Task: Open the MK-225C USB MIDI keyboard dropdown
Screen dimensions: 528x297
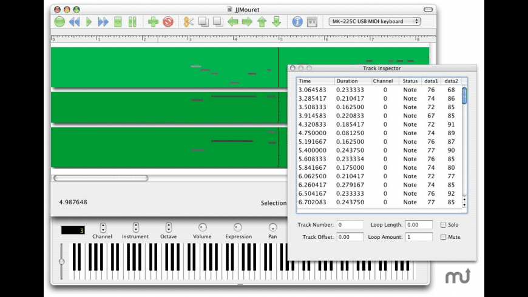Action: pyautogui.click(x=374, y=21)
